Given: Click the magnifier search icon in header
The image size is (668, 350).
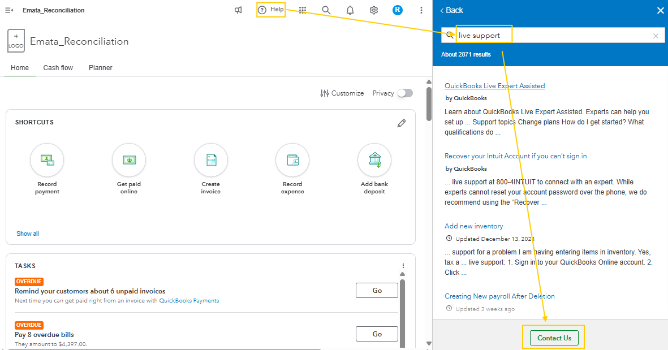Looking at the screenshot, I should 326,10.
